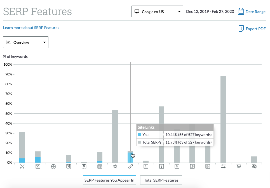Open the Overview view selector dropdown

pyautogui.click(x=25, y=42)
